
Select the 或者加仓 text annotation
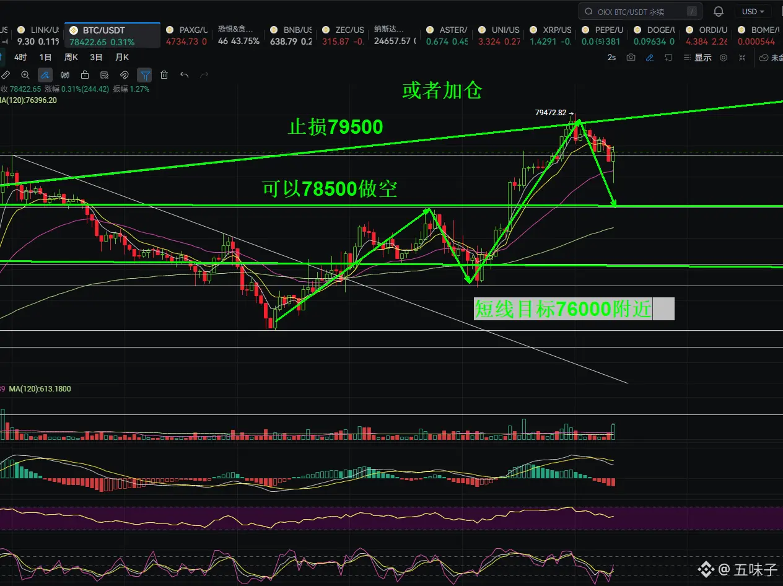(x=442, y=91)
